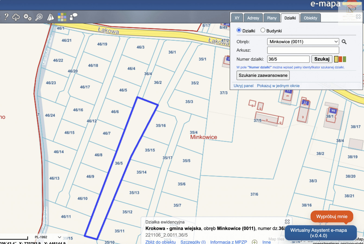Open the settings gears icon

coord(27,17)
